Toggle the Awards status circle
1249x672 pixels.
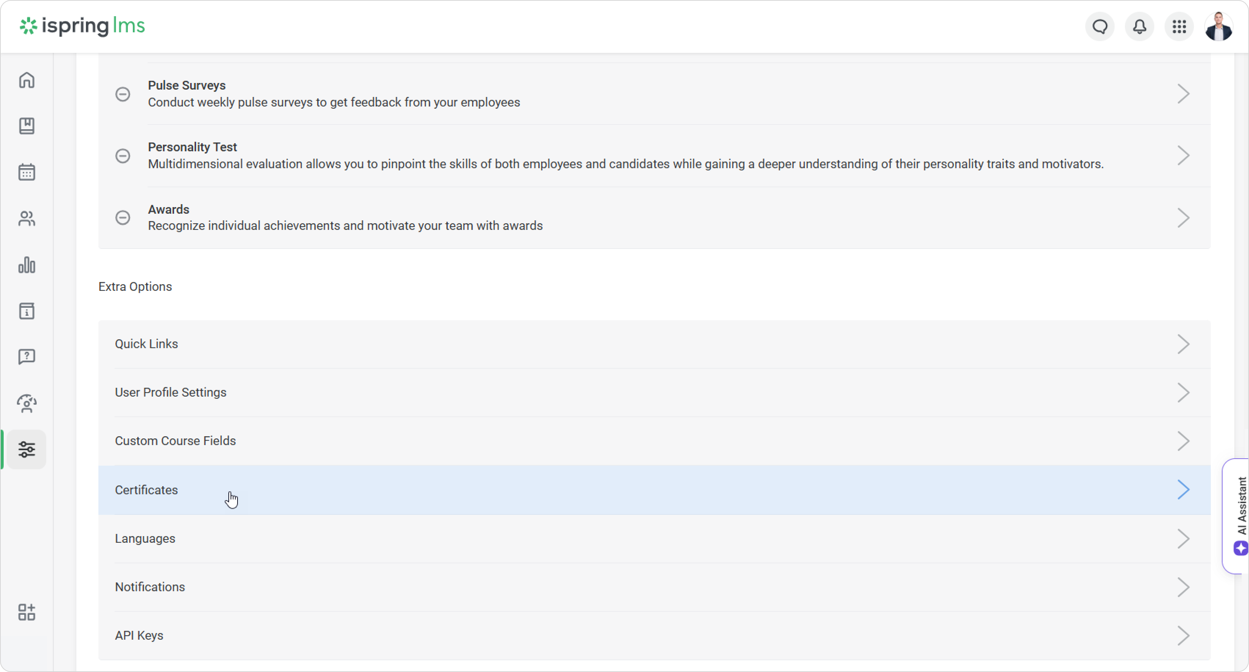click(123, 218)
